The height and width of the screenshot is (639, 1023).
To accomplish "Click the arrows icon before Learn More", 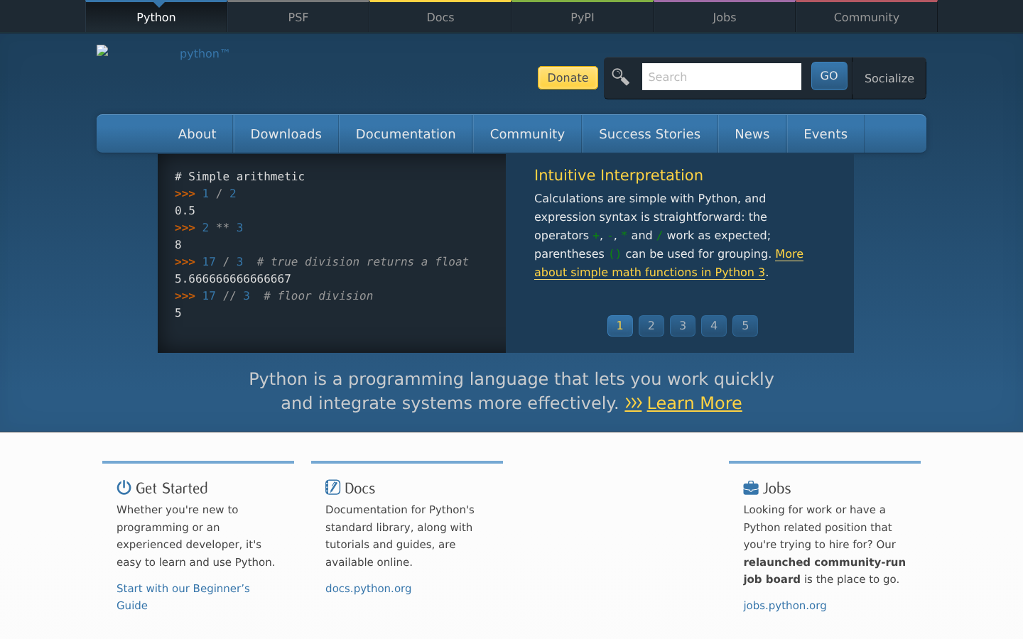I will 634,403.
